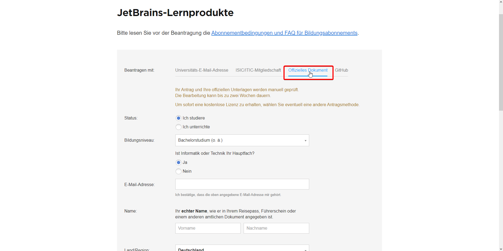Screen dimensions: 503x251
Task: Choose 'Ja' for Informatik Hauptfach question
Action: [179, 163]
